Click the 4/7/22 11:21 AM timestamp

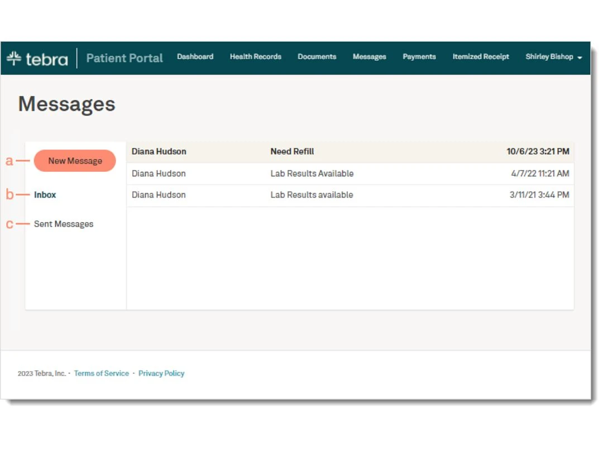pyautogui.click(x=540, y=174)
